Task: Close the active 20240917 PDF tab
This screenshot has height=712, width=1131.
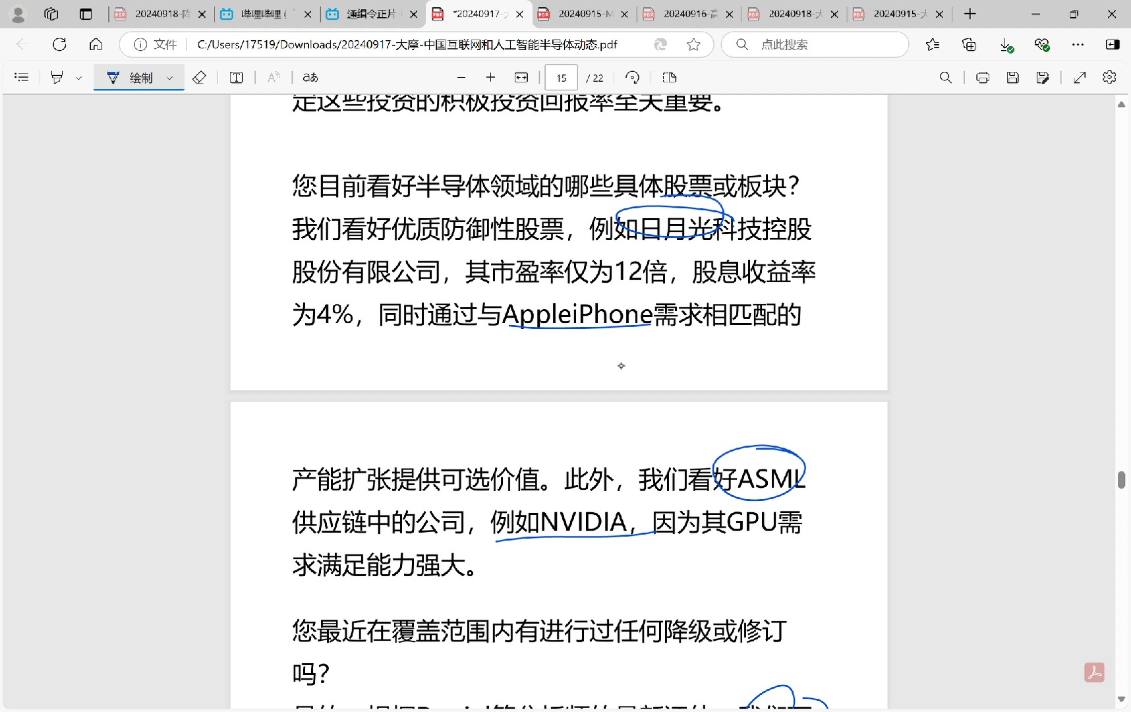Action: point(519,14)
